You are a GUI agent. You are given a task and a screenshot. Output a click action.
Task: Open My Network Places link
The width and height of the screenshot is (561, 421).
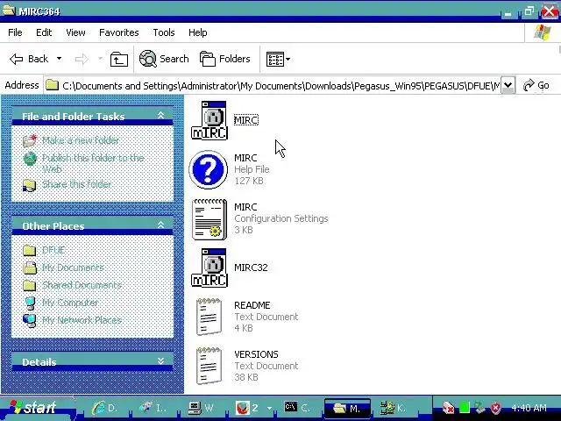[x=82, y=320]
